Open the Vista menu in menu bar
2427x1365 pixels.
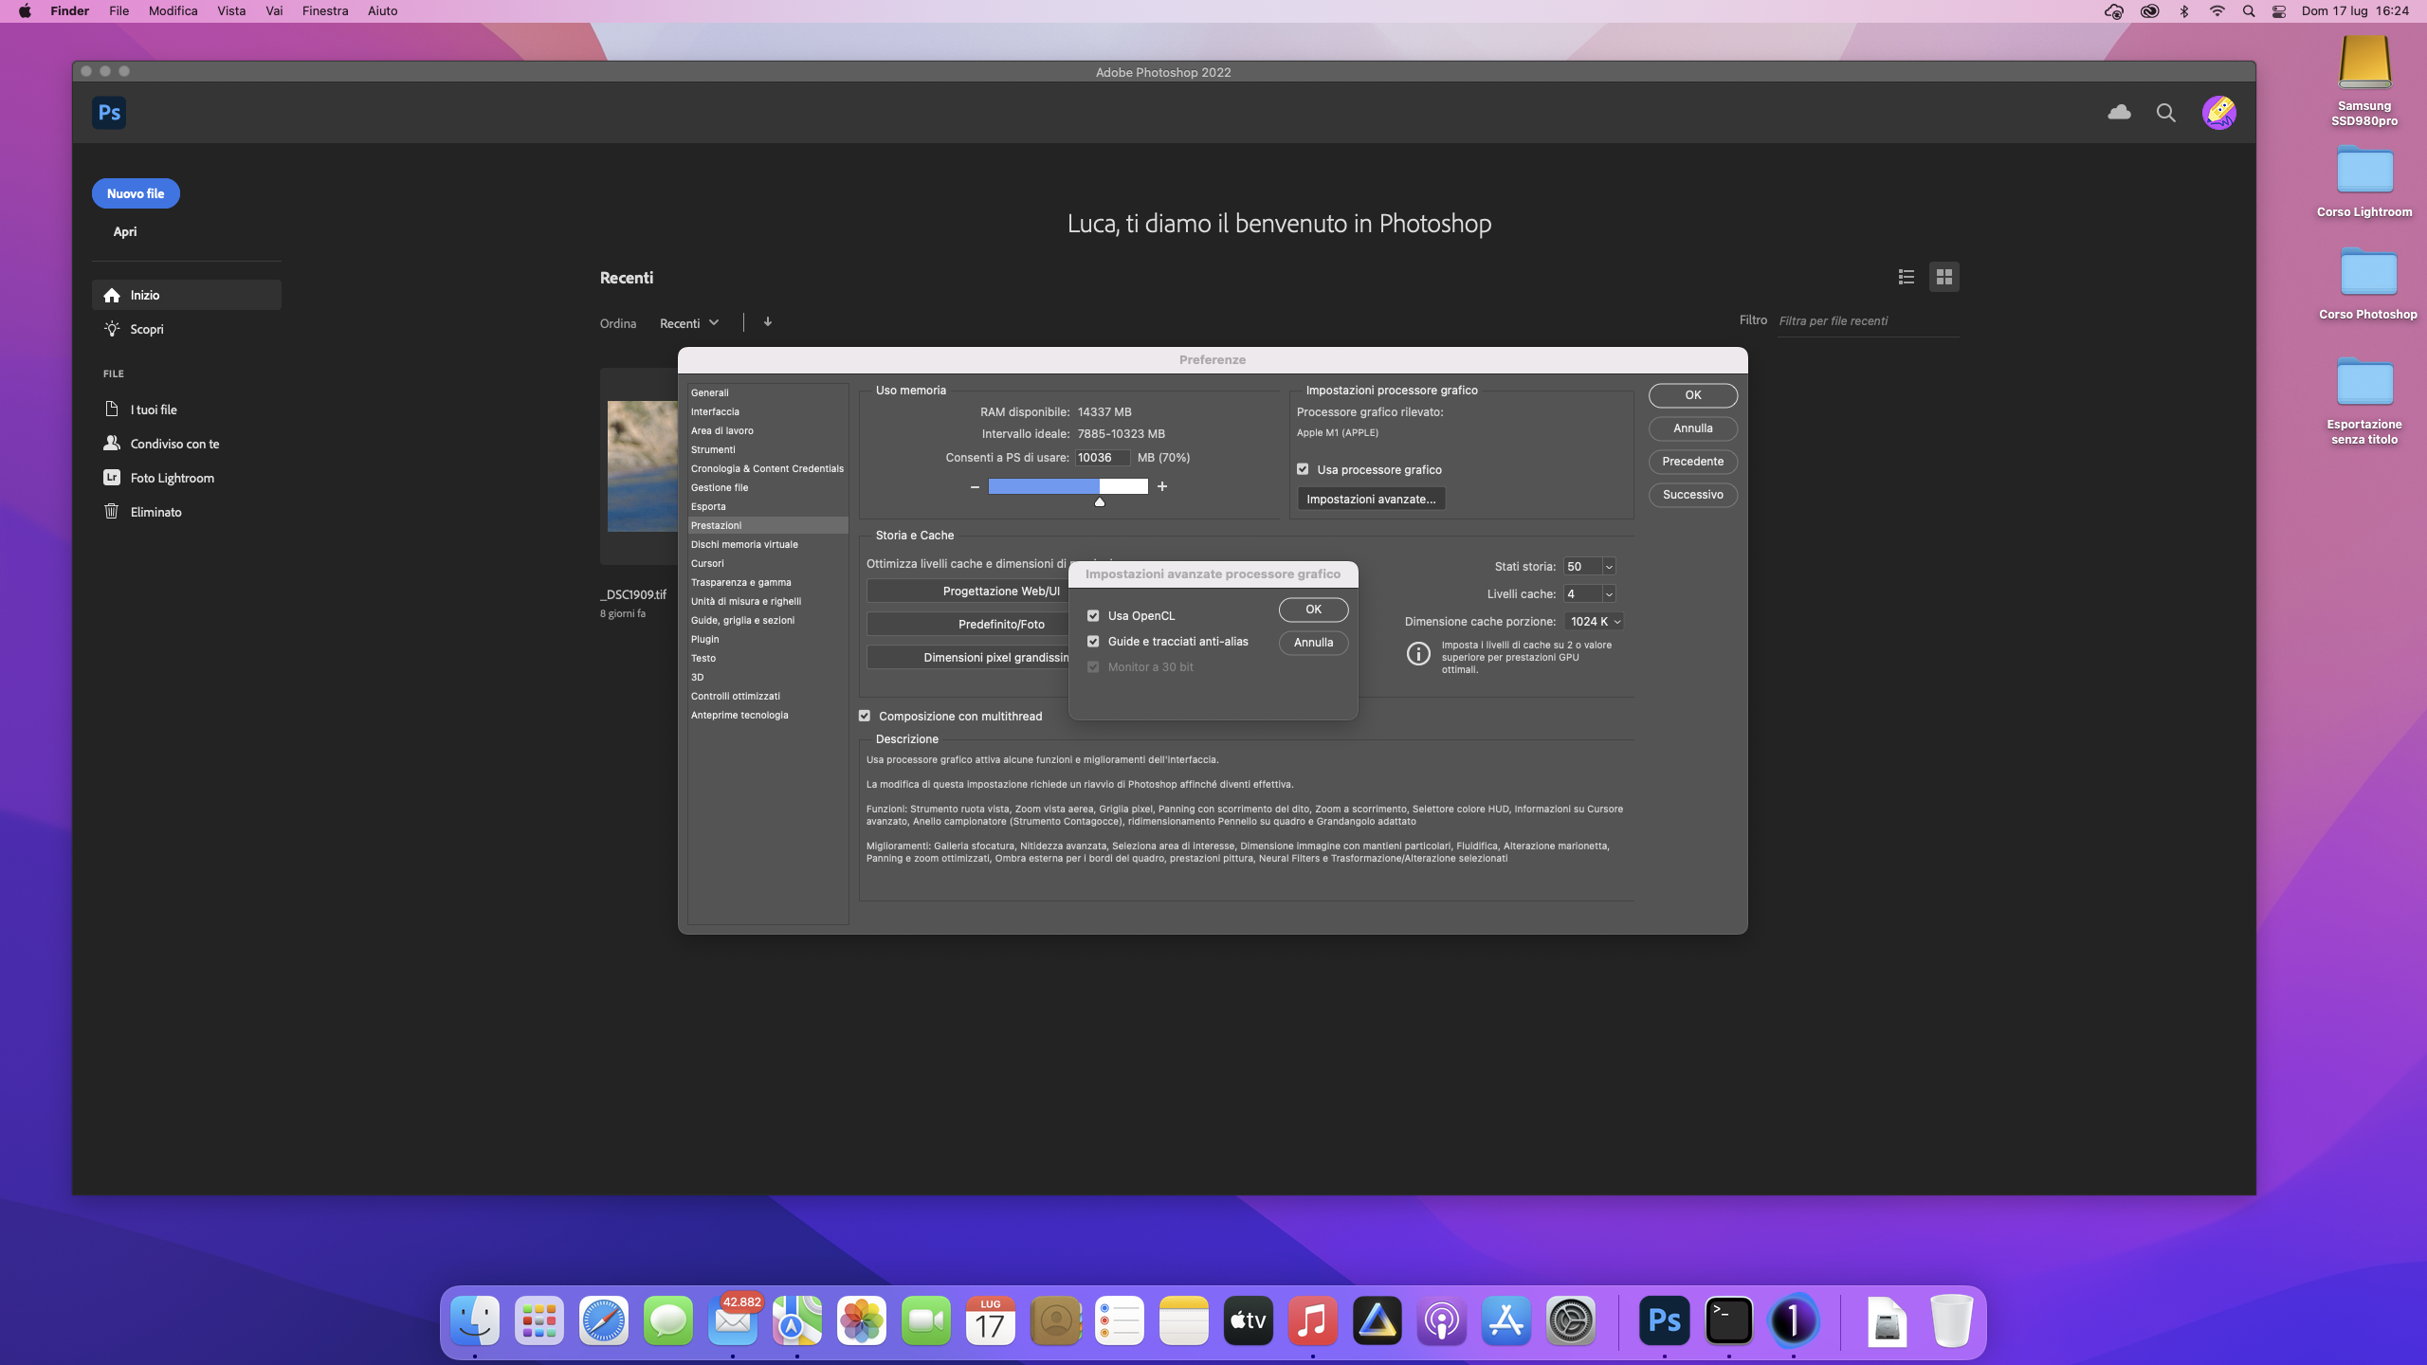pyautogui.click(x=231, y=11)
